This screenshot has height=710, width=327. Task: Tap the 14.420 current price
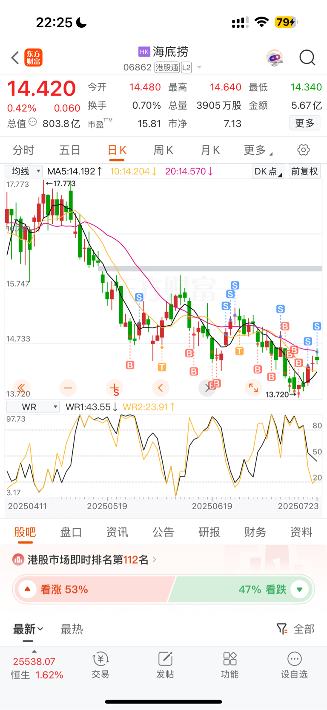41,89
